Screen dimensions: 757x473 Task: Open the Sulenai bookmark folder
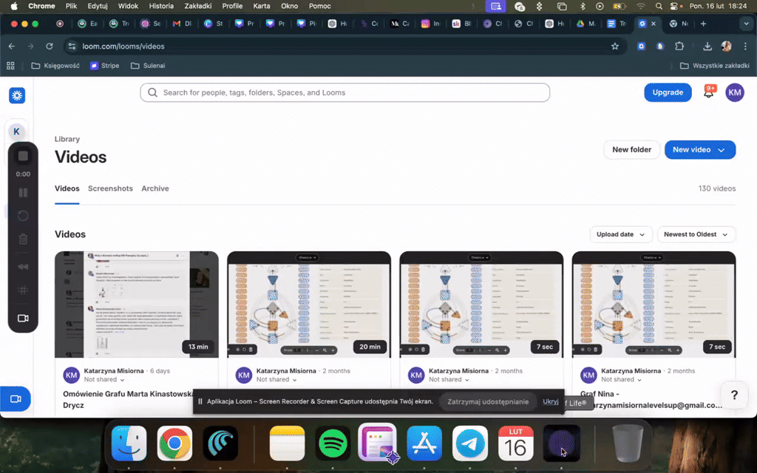pyautogui.click(x=148, y=66)
